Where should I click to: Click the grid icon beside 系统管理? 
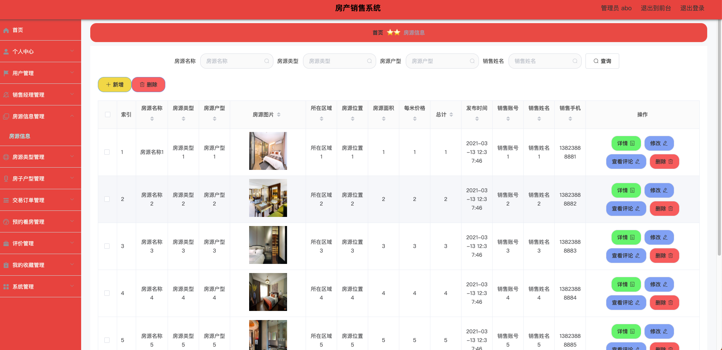[x=6, y=287]
